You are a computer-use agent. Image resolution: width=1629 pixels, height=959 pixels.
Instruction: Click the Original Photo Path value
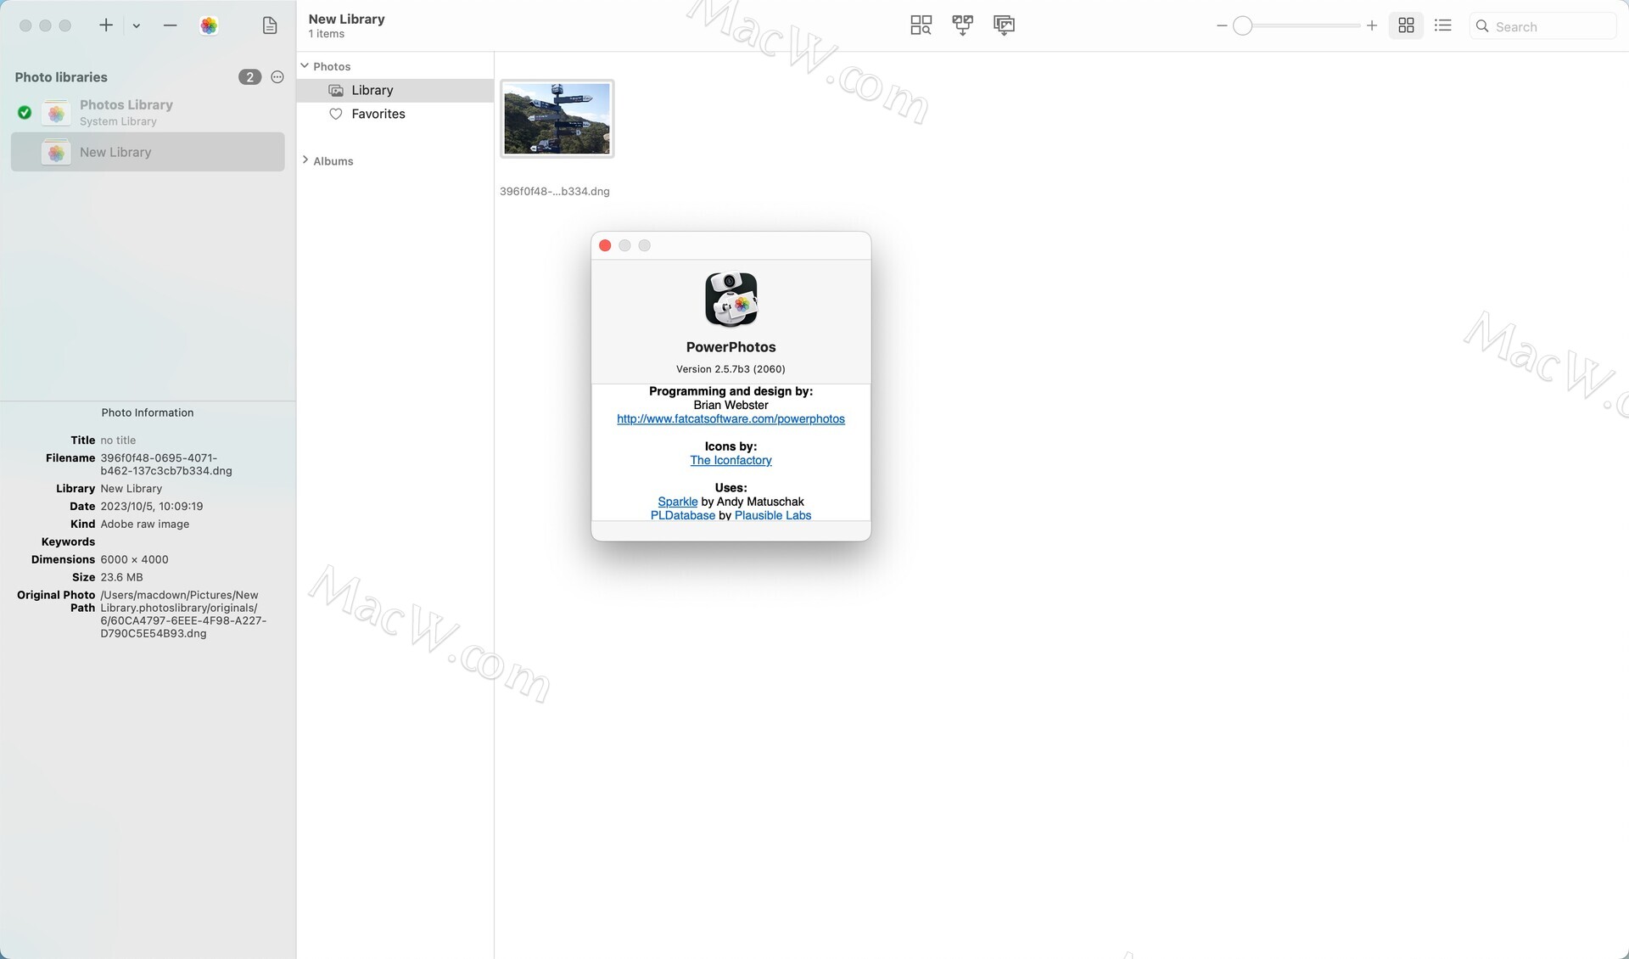coord(183,614)
